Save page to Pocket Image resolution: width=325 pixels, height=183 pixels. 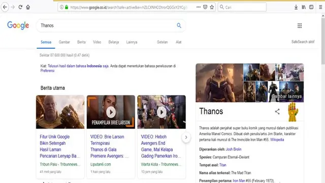[x=205, y=7]
